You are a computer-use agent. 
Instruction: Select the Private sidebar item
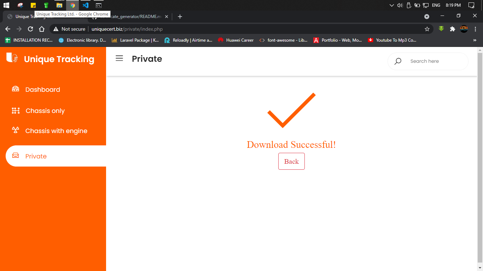point(56,156)
